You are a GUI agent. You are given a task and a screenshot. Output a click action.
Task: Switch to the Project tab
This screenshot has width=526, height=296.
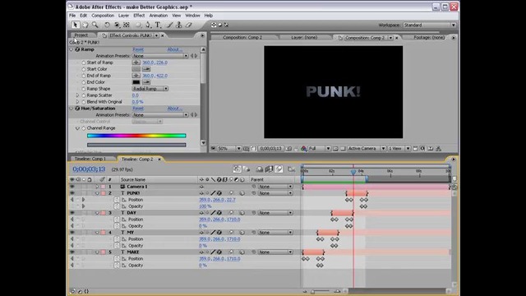coord(81,35)
